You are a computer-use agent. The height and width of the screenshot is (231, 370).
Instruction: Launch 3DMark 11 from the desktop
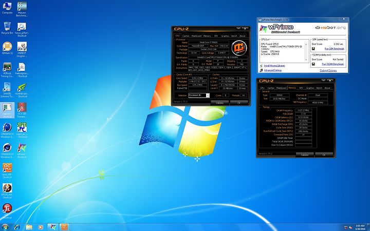coord(7,48)
